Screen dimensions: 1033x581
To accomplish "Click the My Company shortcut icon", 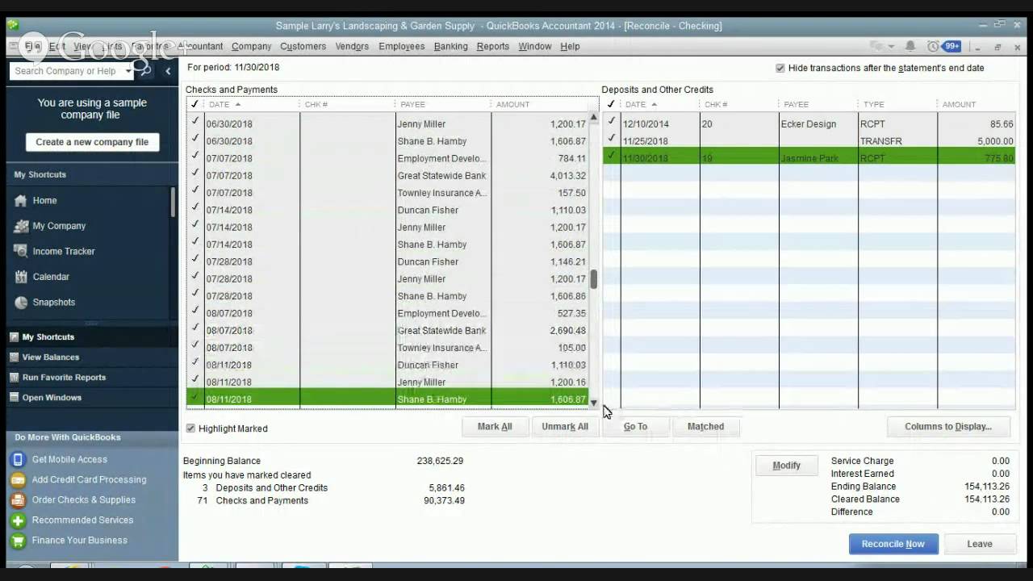I will tap(21, 226).
